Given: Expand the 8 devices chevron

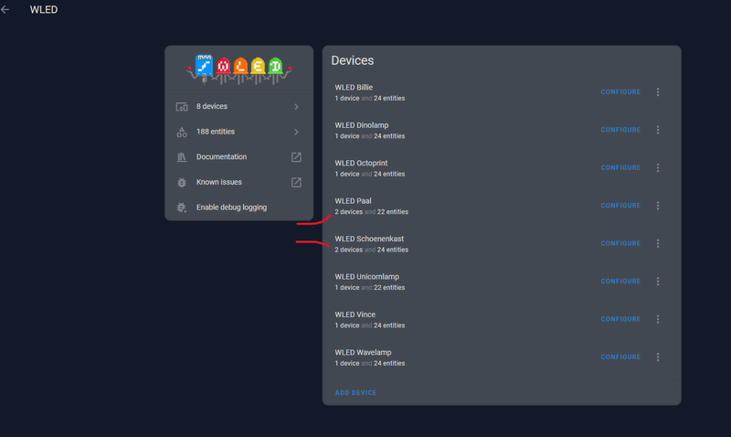Looking at the screenshot, I should pos(296,107).
